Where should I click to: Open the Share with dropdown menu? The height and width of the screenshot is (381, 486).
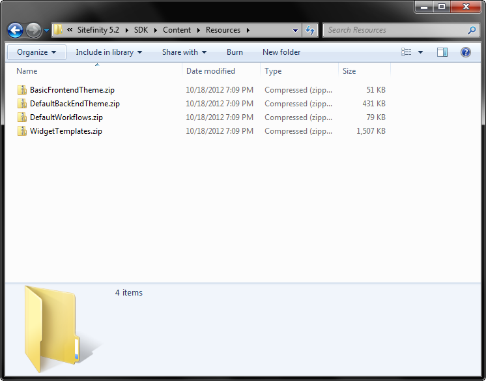pyautogui.click(x=184, y=52)
